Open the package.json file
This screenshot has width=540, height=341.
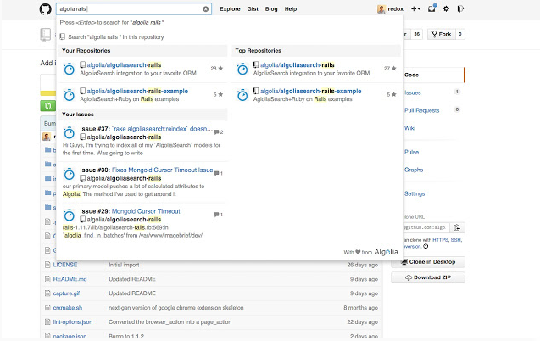pyautogui.click(x=70, y=336)
